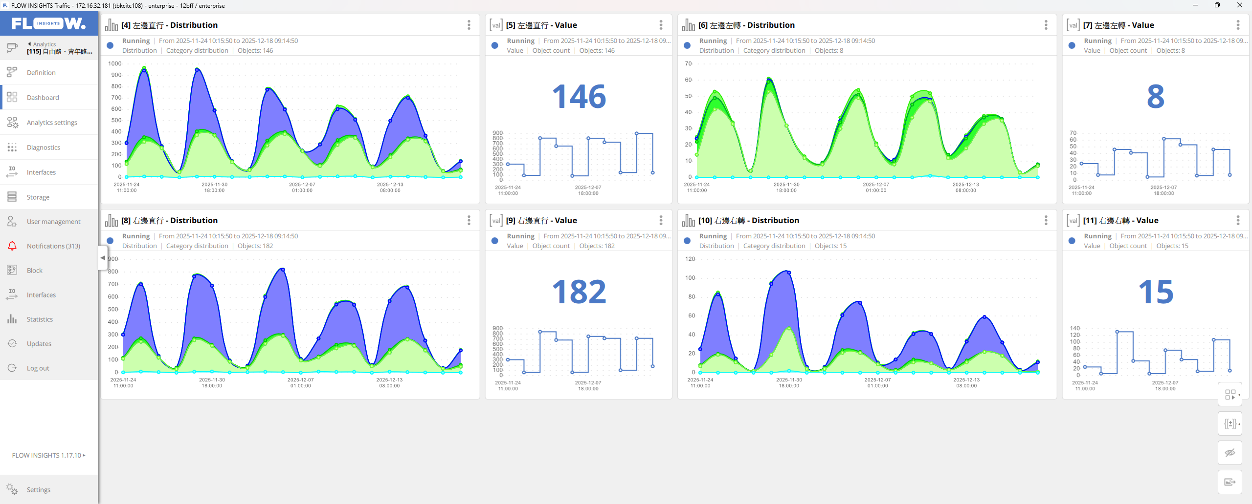Open the Definition sidebar icon
This screenshot has height=504, width=1252.
[x=12, y=73]
